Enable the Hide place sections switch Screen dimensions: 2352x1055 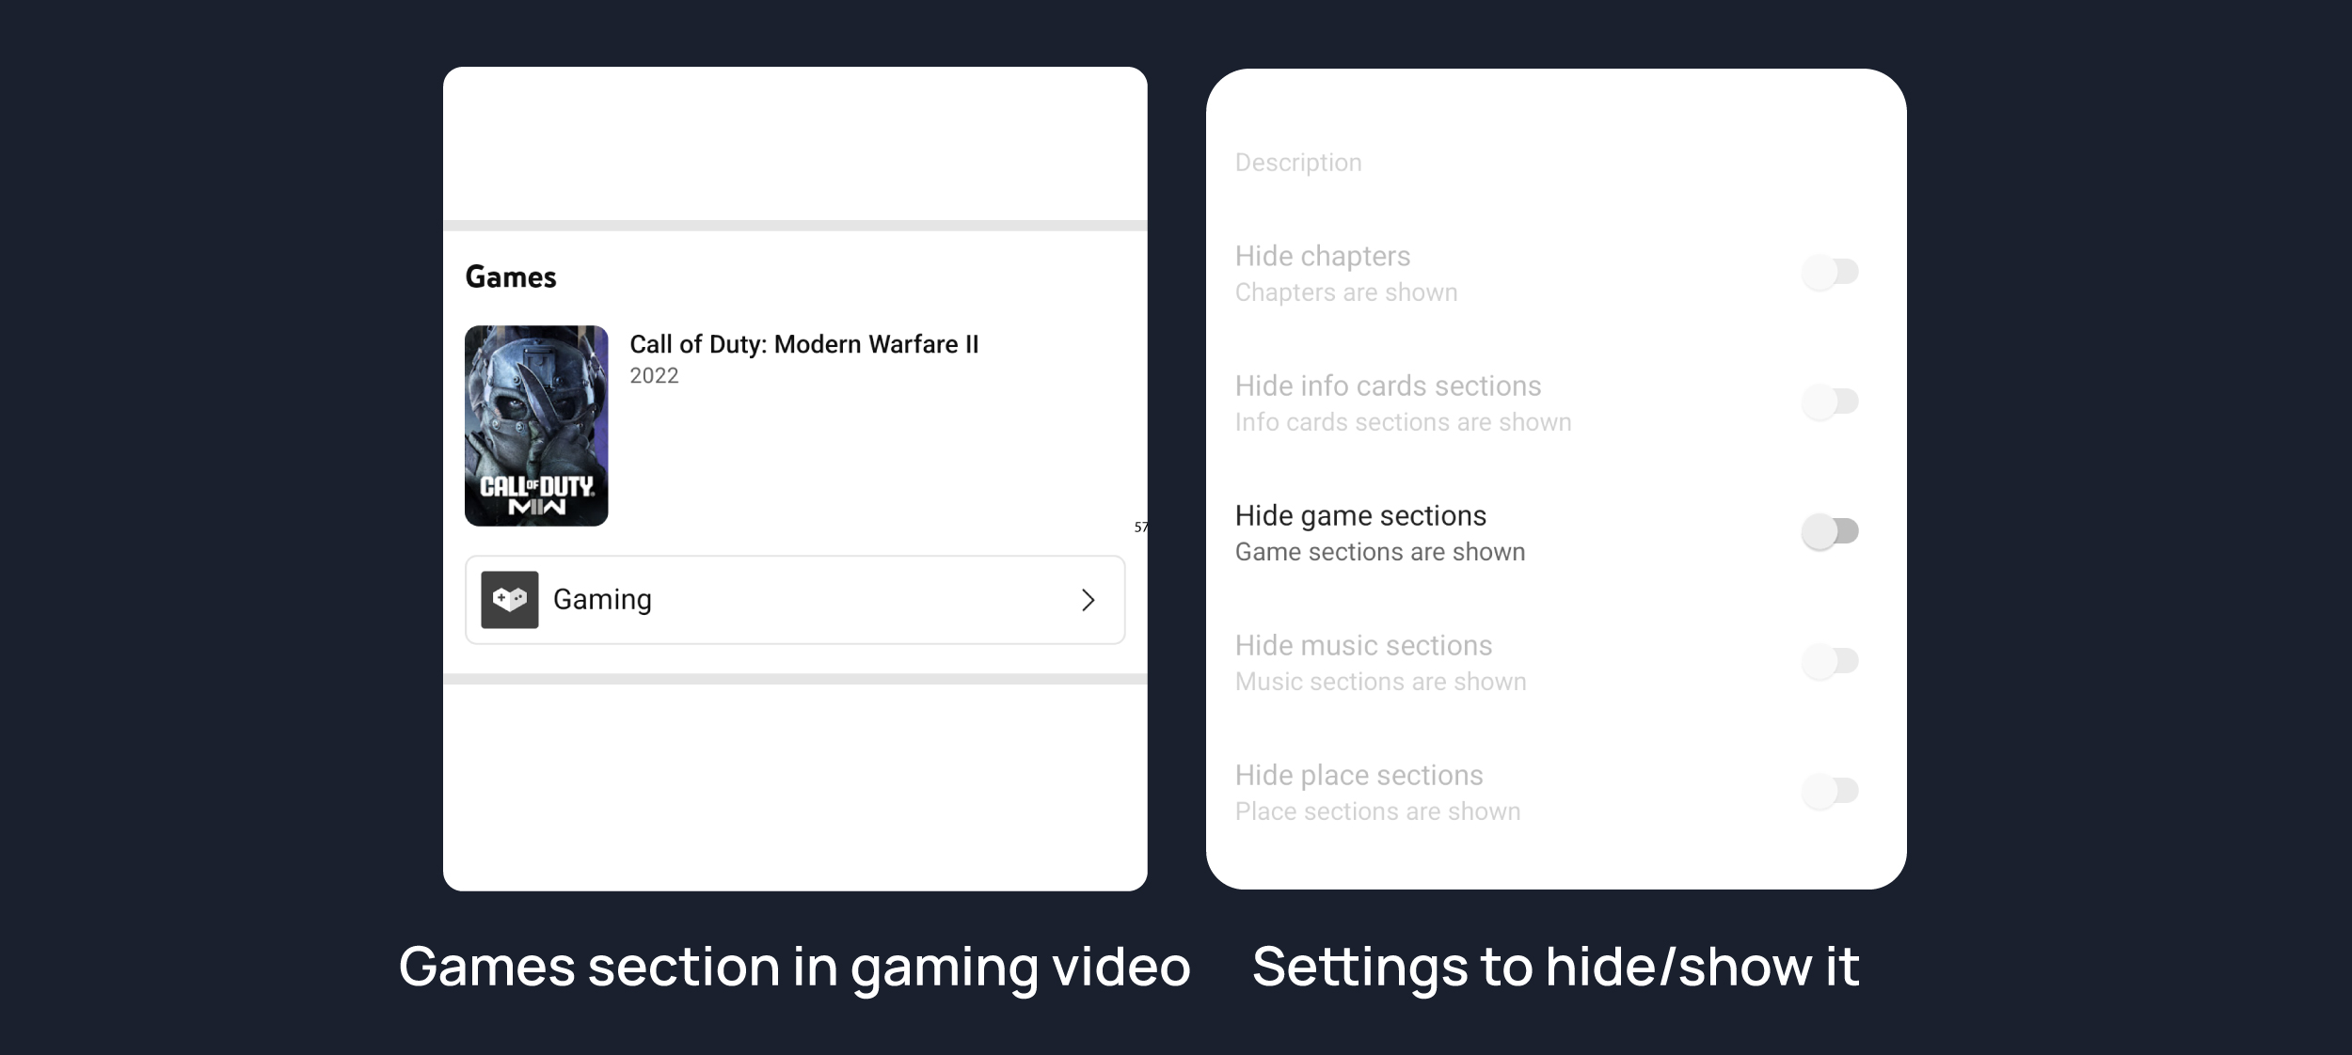(1830, 791)
